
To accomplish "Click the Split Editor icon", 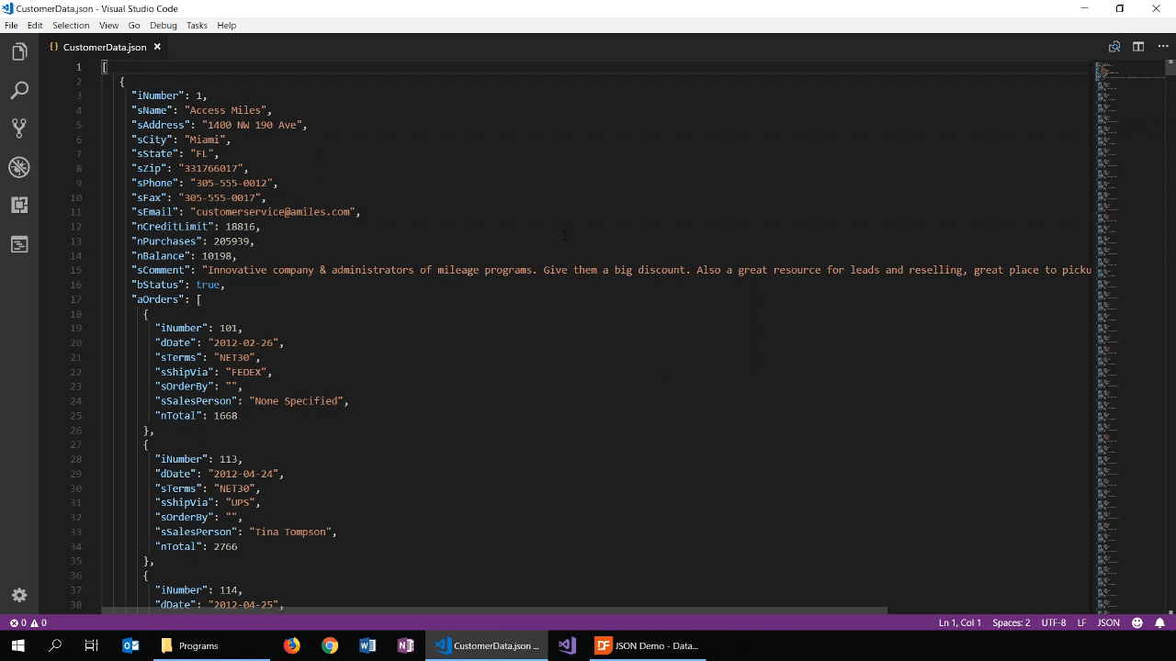I will (x=1137, y=46).
